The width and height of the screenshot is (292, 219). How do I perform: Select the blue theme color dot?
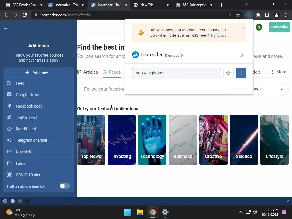tap(5, 201)
